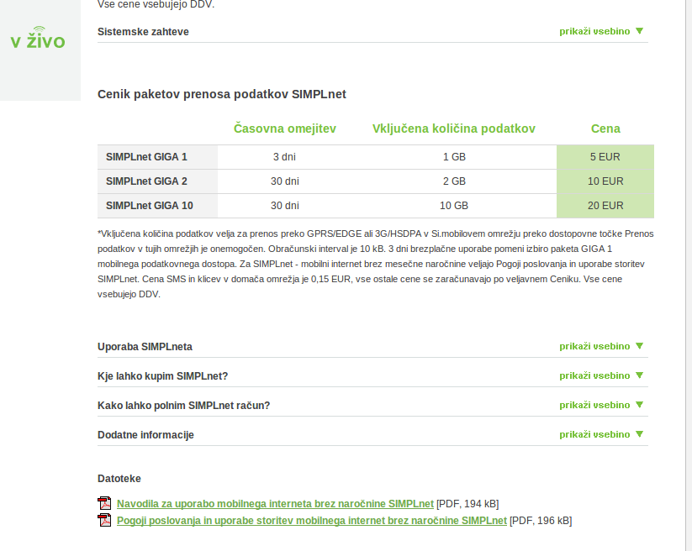
Task: Click 'prikaži vsebino' for Sistemske zahteve
Action: pyautogui.click(x=594, y=31)
